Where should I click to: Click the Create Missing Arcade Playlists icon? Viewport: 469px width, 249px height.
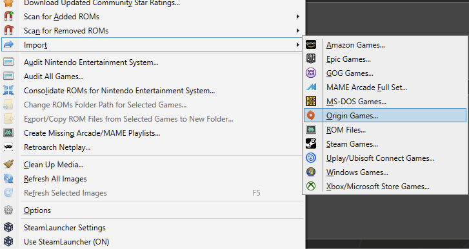8,133
